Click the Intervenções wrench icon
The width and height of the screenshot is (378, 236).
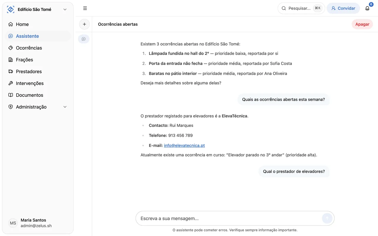point(11,83)
